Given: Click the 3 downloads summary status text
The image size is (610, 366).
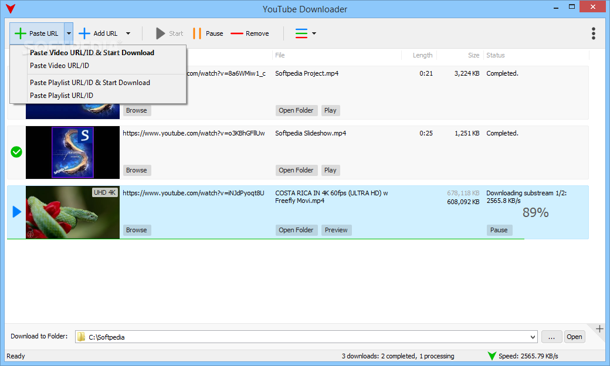Looking at the screenshot, I should (x=398, y=356).
